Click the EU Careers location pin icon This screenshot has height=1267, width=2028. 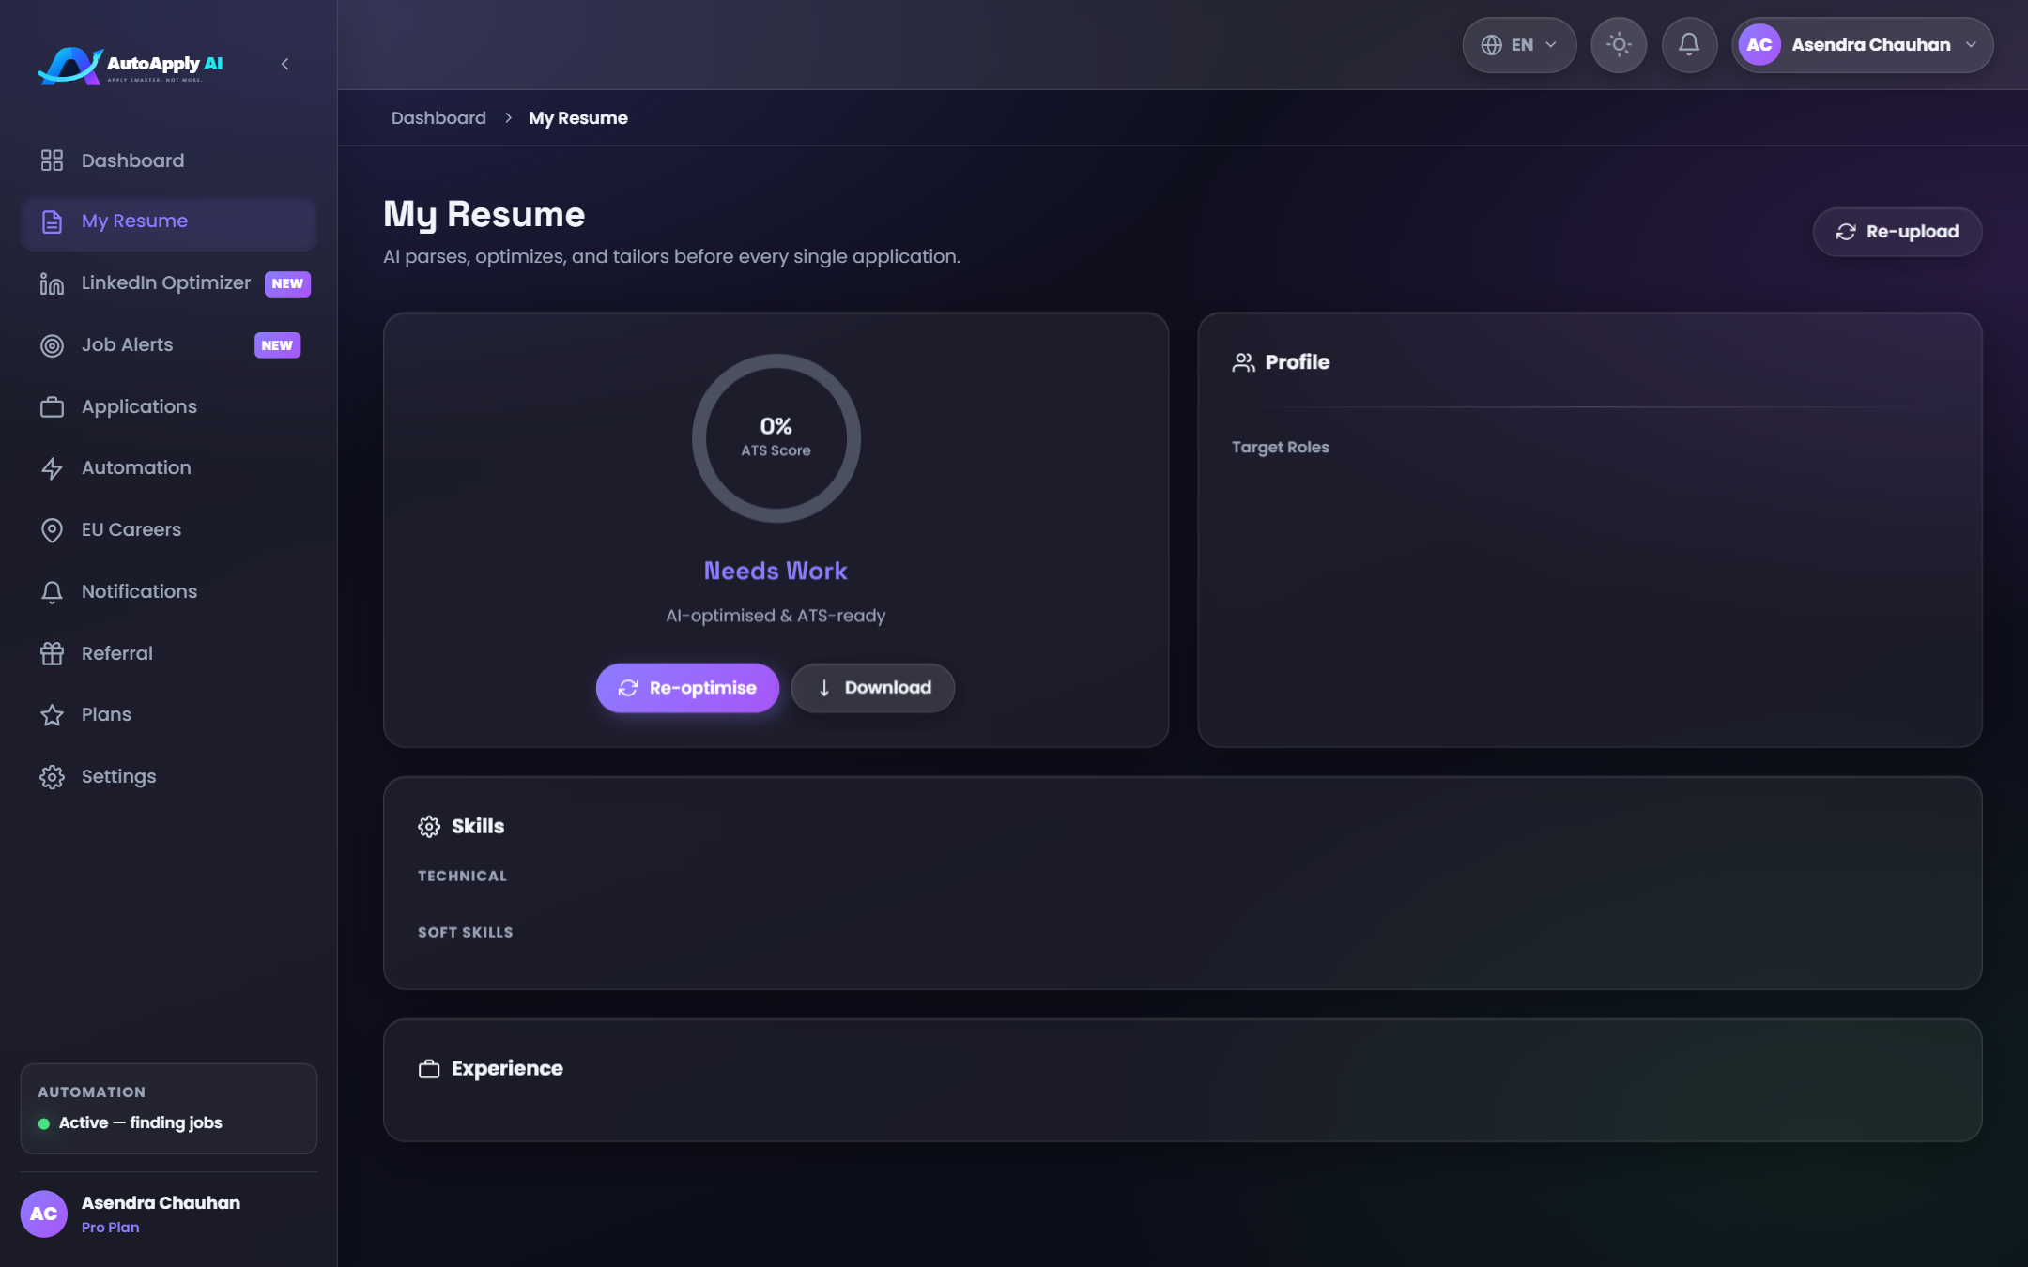pos(52,530)
